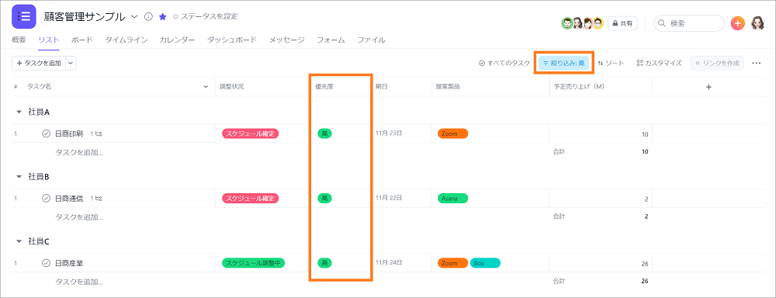Mark 日商印刷 task as complete

46,133
